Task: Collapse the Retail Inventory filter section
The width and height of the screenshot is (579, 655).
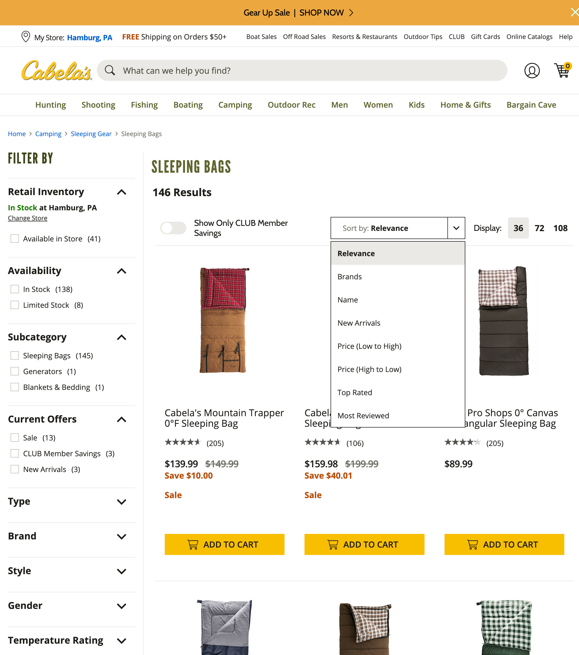Action: pyautogui.click(x=121, y=192)
